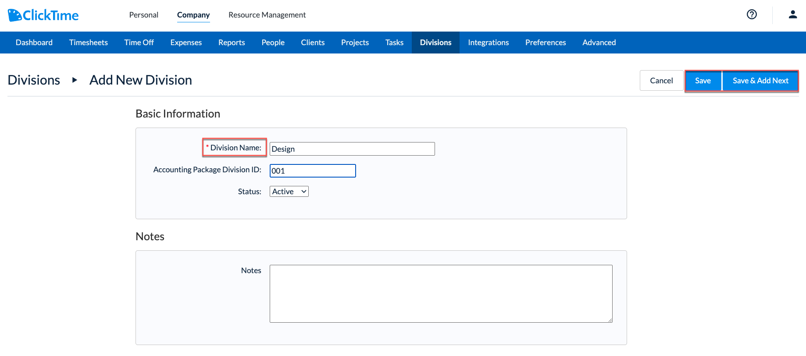
Task: Switch to the Personal top tab
Action: pos(144,15)
